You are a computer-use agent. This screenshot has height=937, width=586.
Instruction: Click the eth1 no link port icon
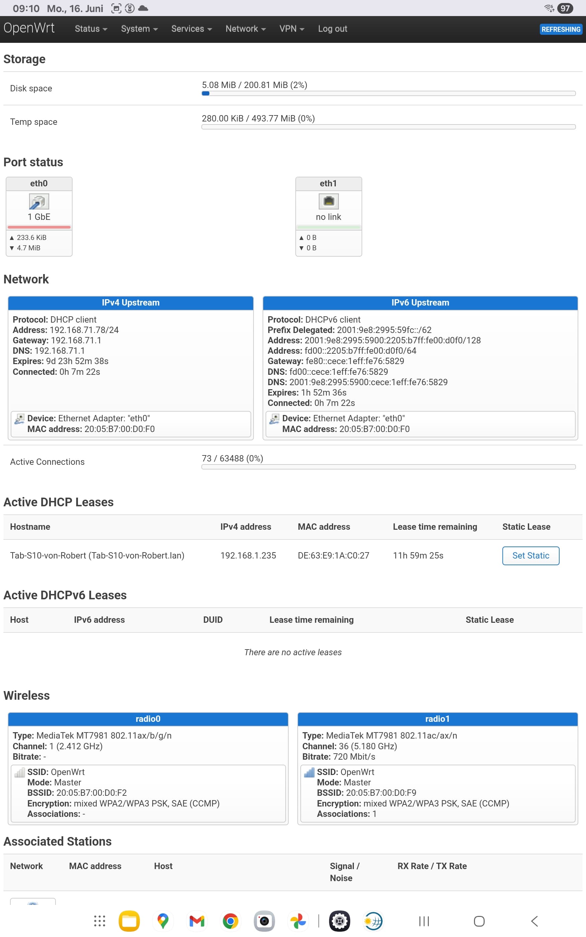tap(328, 201)
